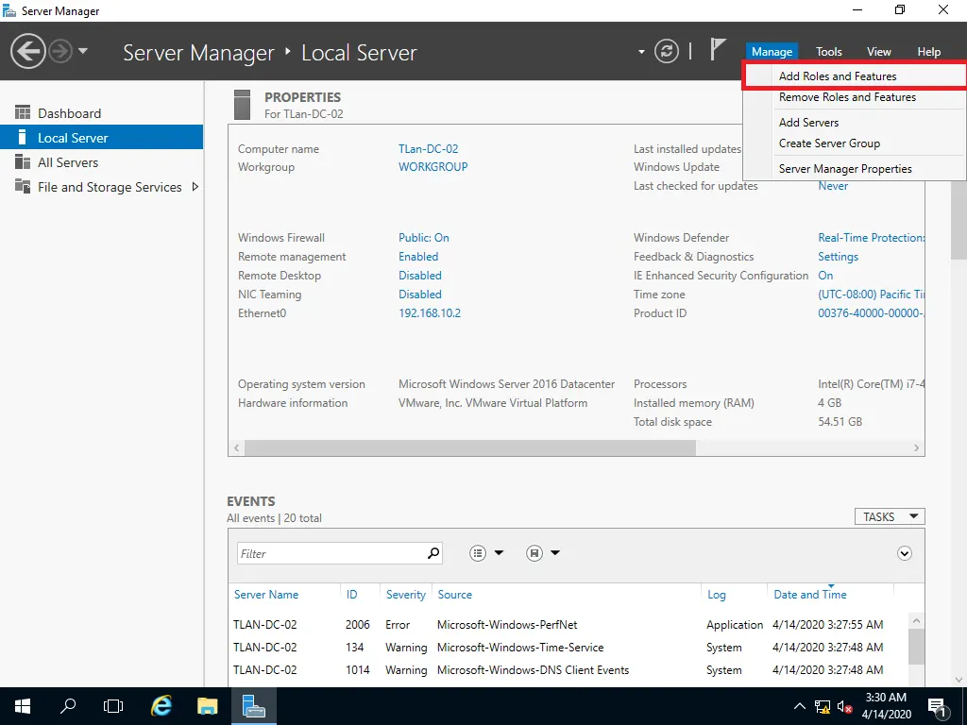Open the navigation history dropdown arrow
The width and height of the screenshot is (967, 725).
click(x=83, y=51)
